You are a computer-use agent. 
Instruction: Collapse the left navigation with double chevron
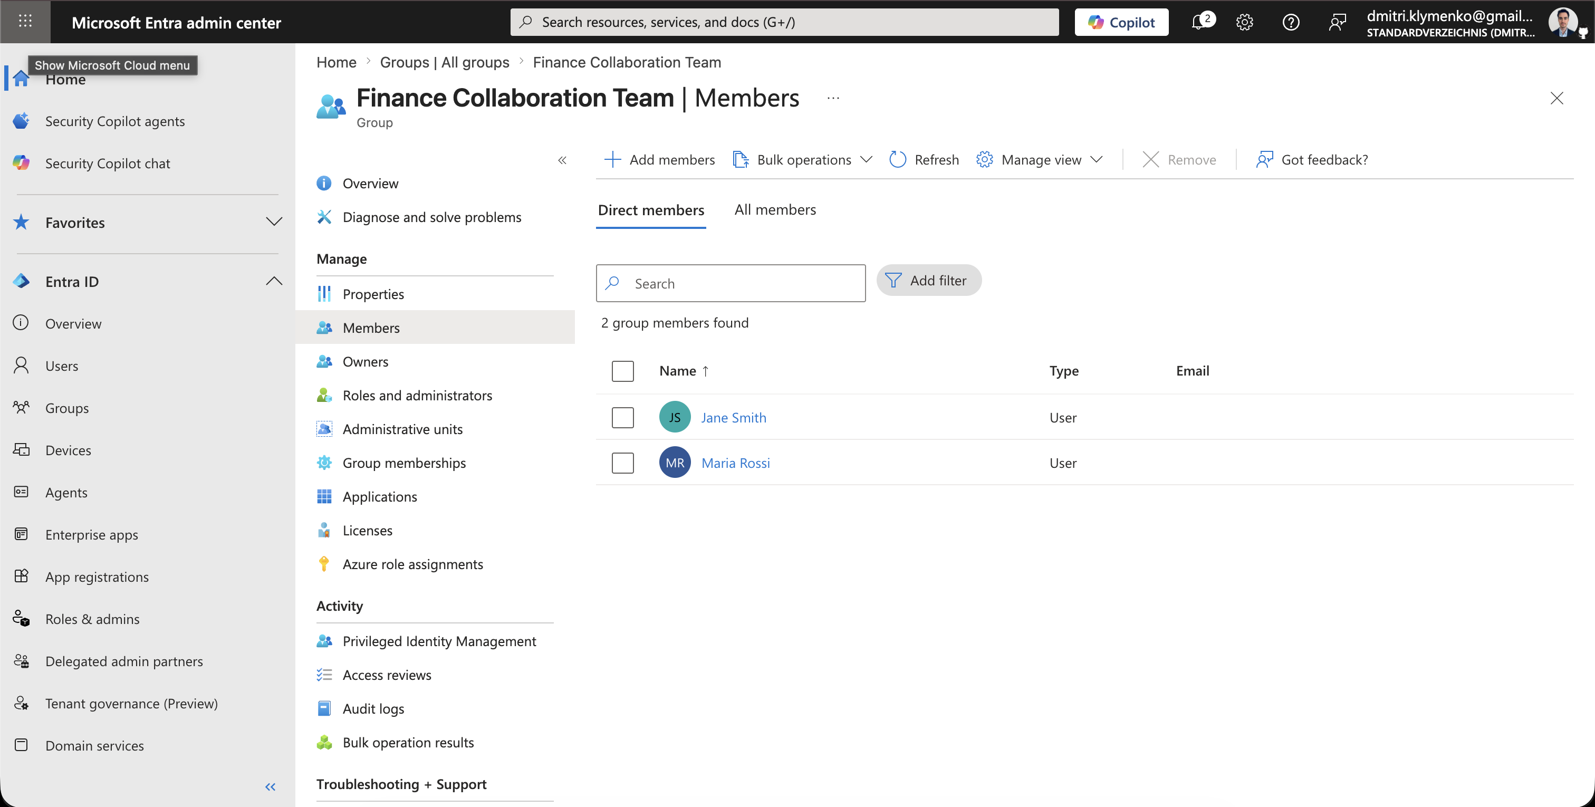tap(270, 787)
